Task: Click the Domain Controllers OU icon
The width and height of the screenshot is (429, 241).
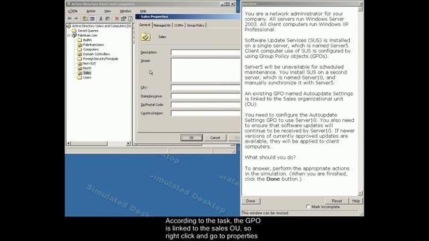Action: tap(80, 54)
